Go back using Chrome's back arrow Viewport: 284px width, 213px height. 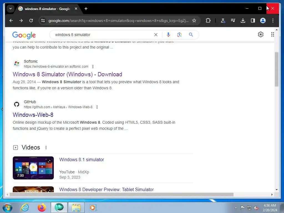tap(11, 21)
